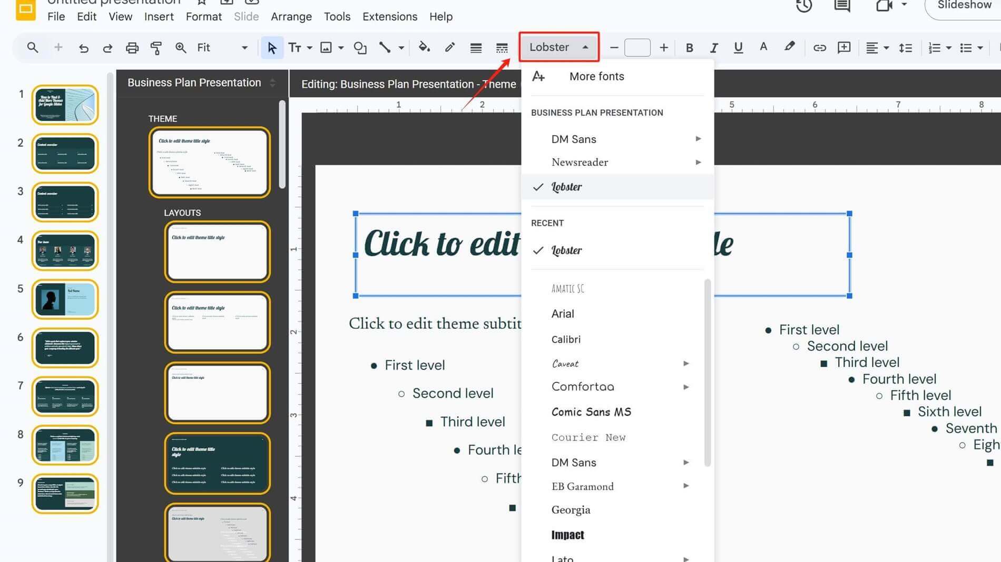Image resolution: width=1001 pixels, height=562 pixels.
Task: Increase font size with plus button
Action: 664,48
